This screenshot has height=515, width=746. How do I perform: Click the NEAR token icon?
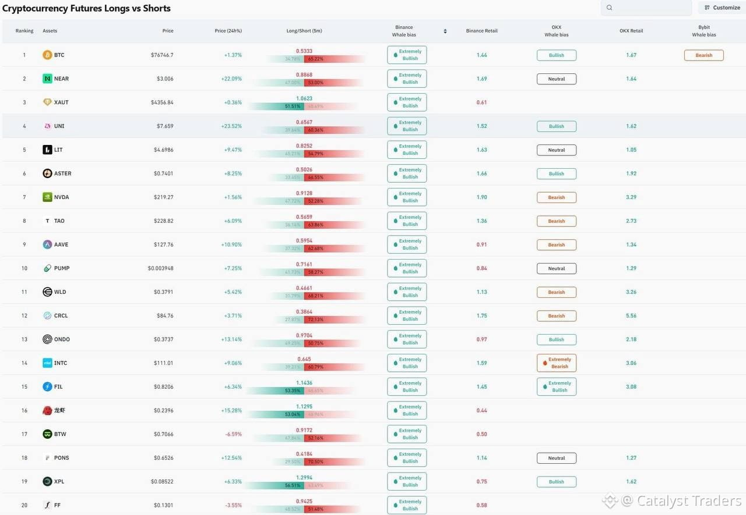click(x=47, y=79)
